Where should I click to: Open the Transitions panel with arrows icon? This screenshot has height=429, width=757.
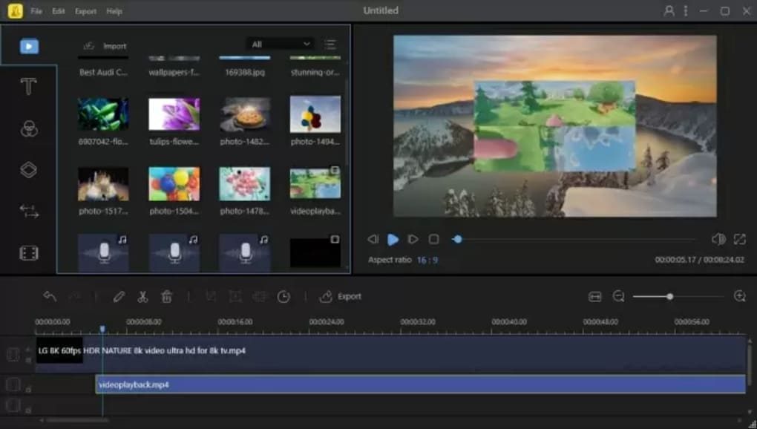pos(28,212)
